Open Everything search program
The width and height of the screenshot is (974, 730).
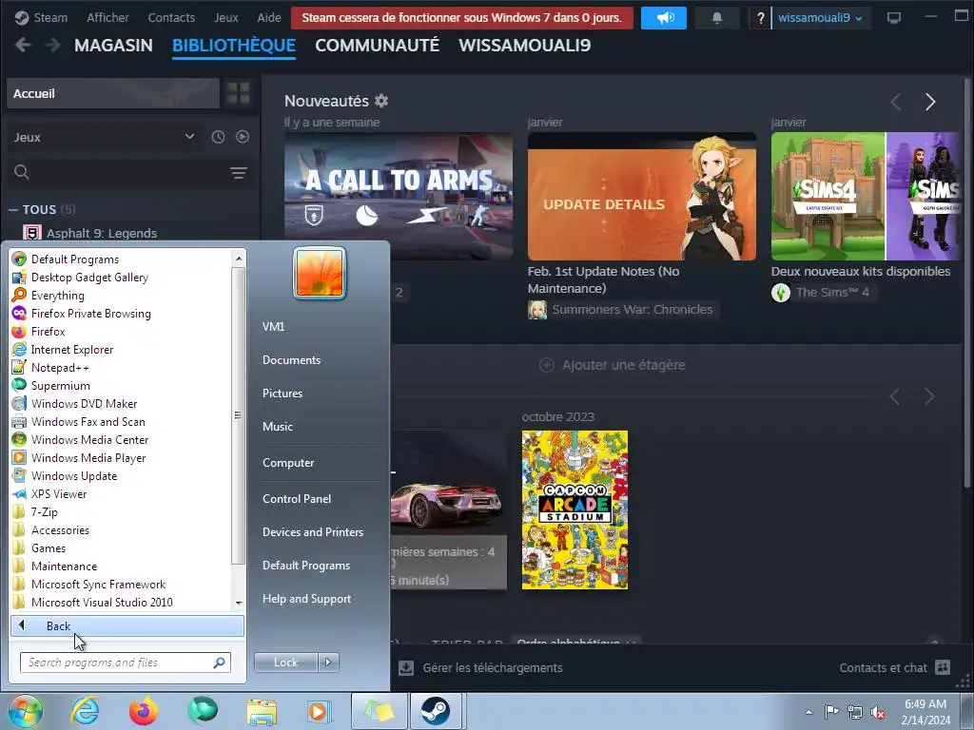(58, 296)
